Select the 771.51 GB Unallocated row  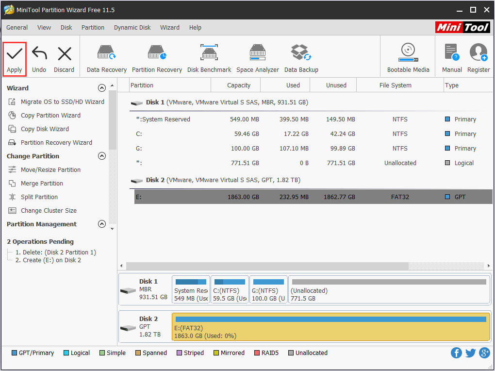coord(313,163)
